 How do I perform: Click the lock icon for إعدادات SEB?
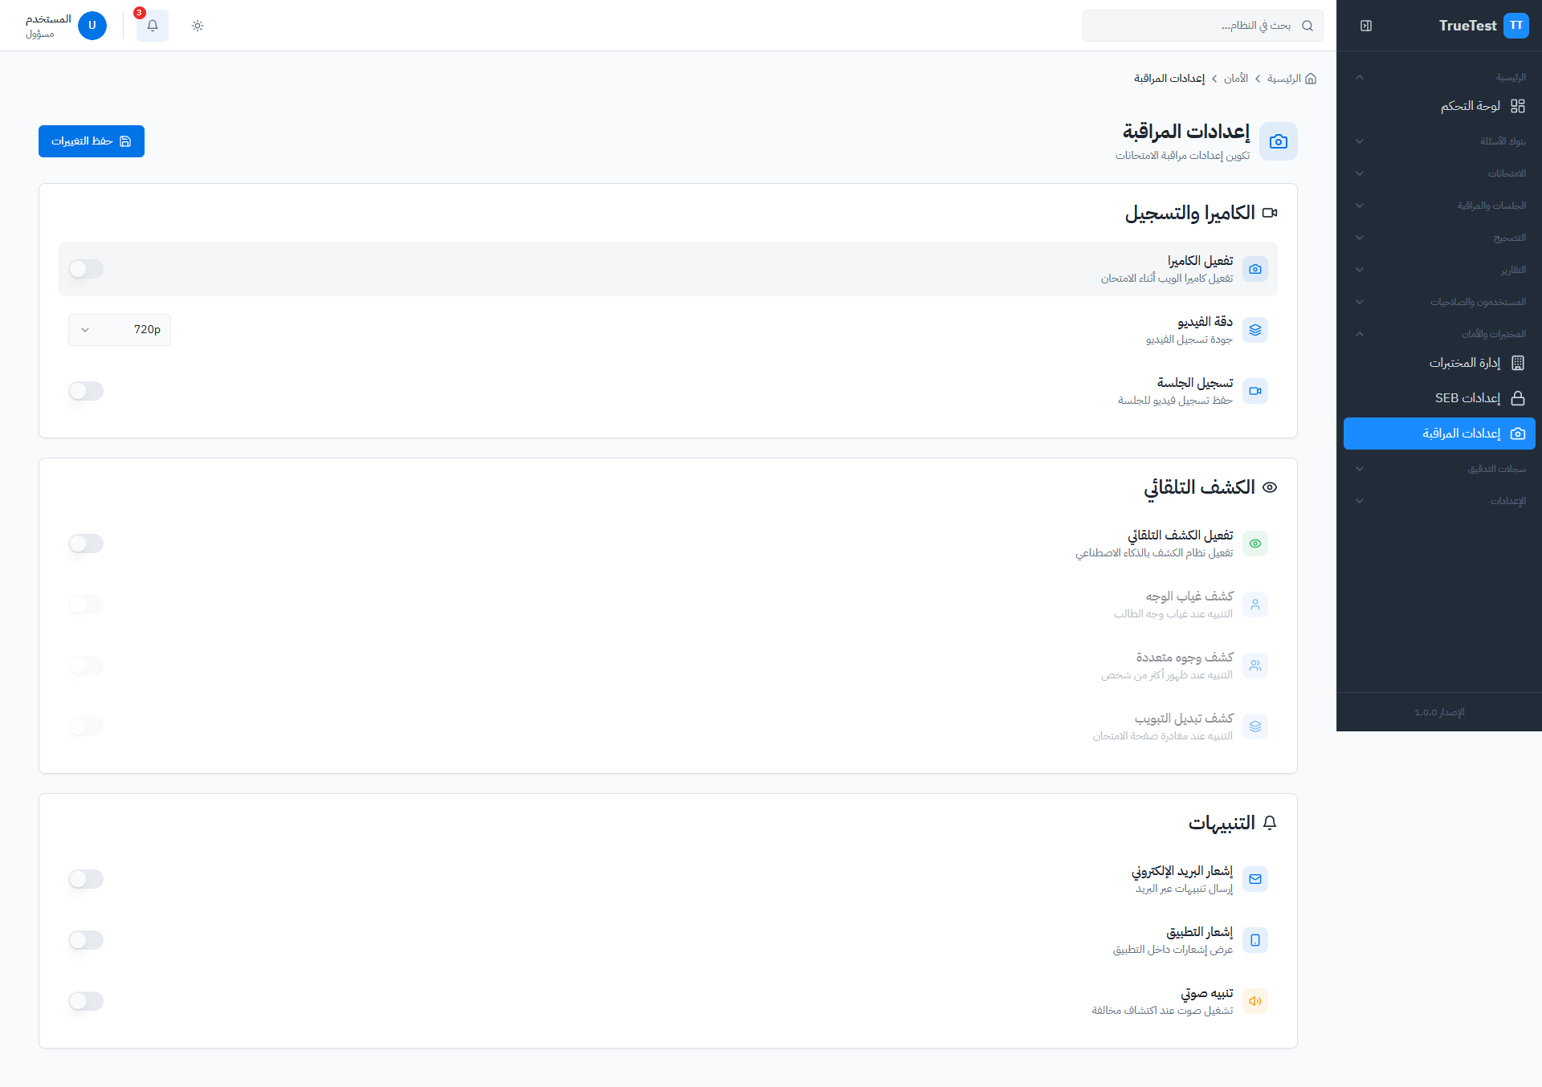click(x=1517, y=397)
